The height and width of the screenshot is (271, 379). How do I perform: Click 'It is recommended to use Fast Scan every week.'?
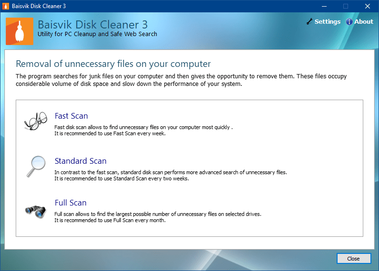[110, 133]
